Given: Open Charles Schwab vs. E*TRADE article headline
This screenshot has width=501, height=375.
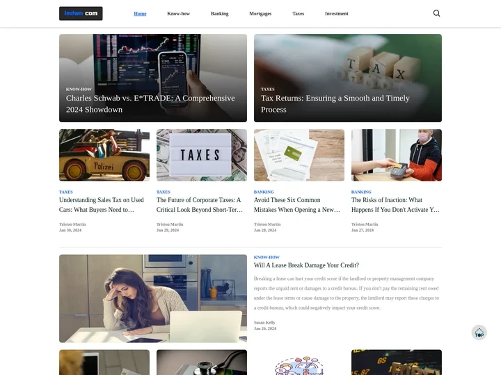Looking at the screenshot, I should point(150,103).
